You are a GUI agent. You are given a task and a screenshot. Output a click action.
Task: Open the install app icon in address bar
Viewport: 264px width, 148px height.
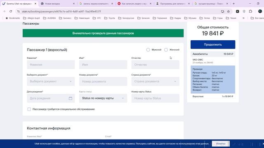[x=222, y=12]
